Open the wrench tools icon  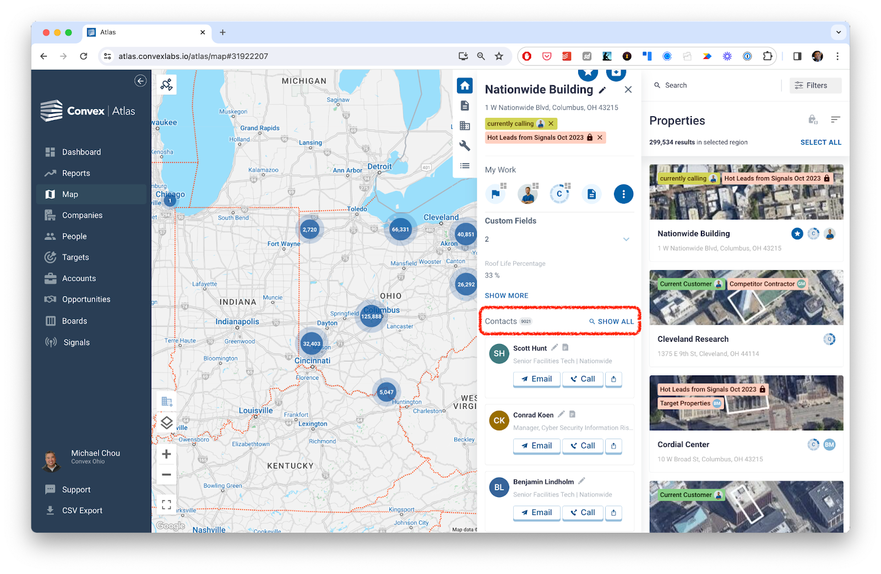click(x=465, y=145)
